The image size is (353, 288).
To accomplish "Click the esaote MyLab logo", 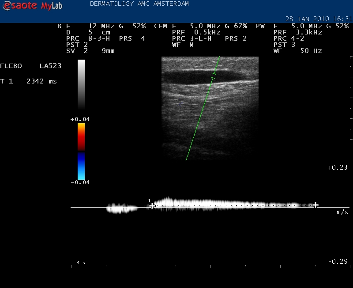I will (31, 6).
